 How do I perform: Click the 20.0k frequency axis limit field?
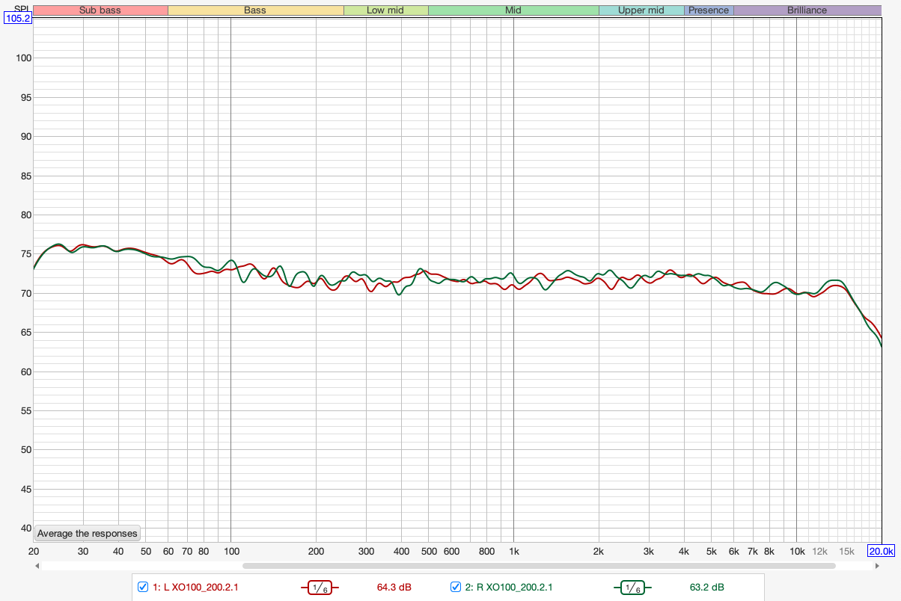pyautogui.click(x=882, y=551)
